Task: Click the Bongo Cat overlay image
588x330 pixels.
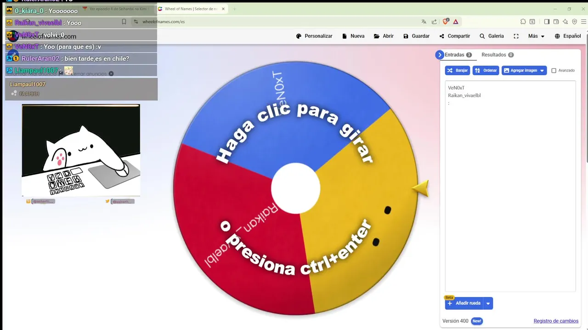Action: tap(81, 150)
